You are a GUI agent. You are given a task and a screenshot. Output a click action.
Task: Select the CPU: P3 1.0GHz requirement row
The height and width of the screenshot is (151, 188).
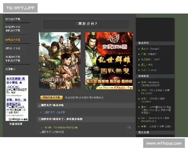click(x=155, y=92)
